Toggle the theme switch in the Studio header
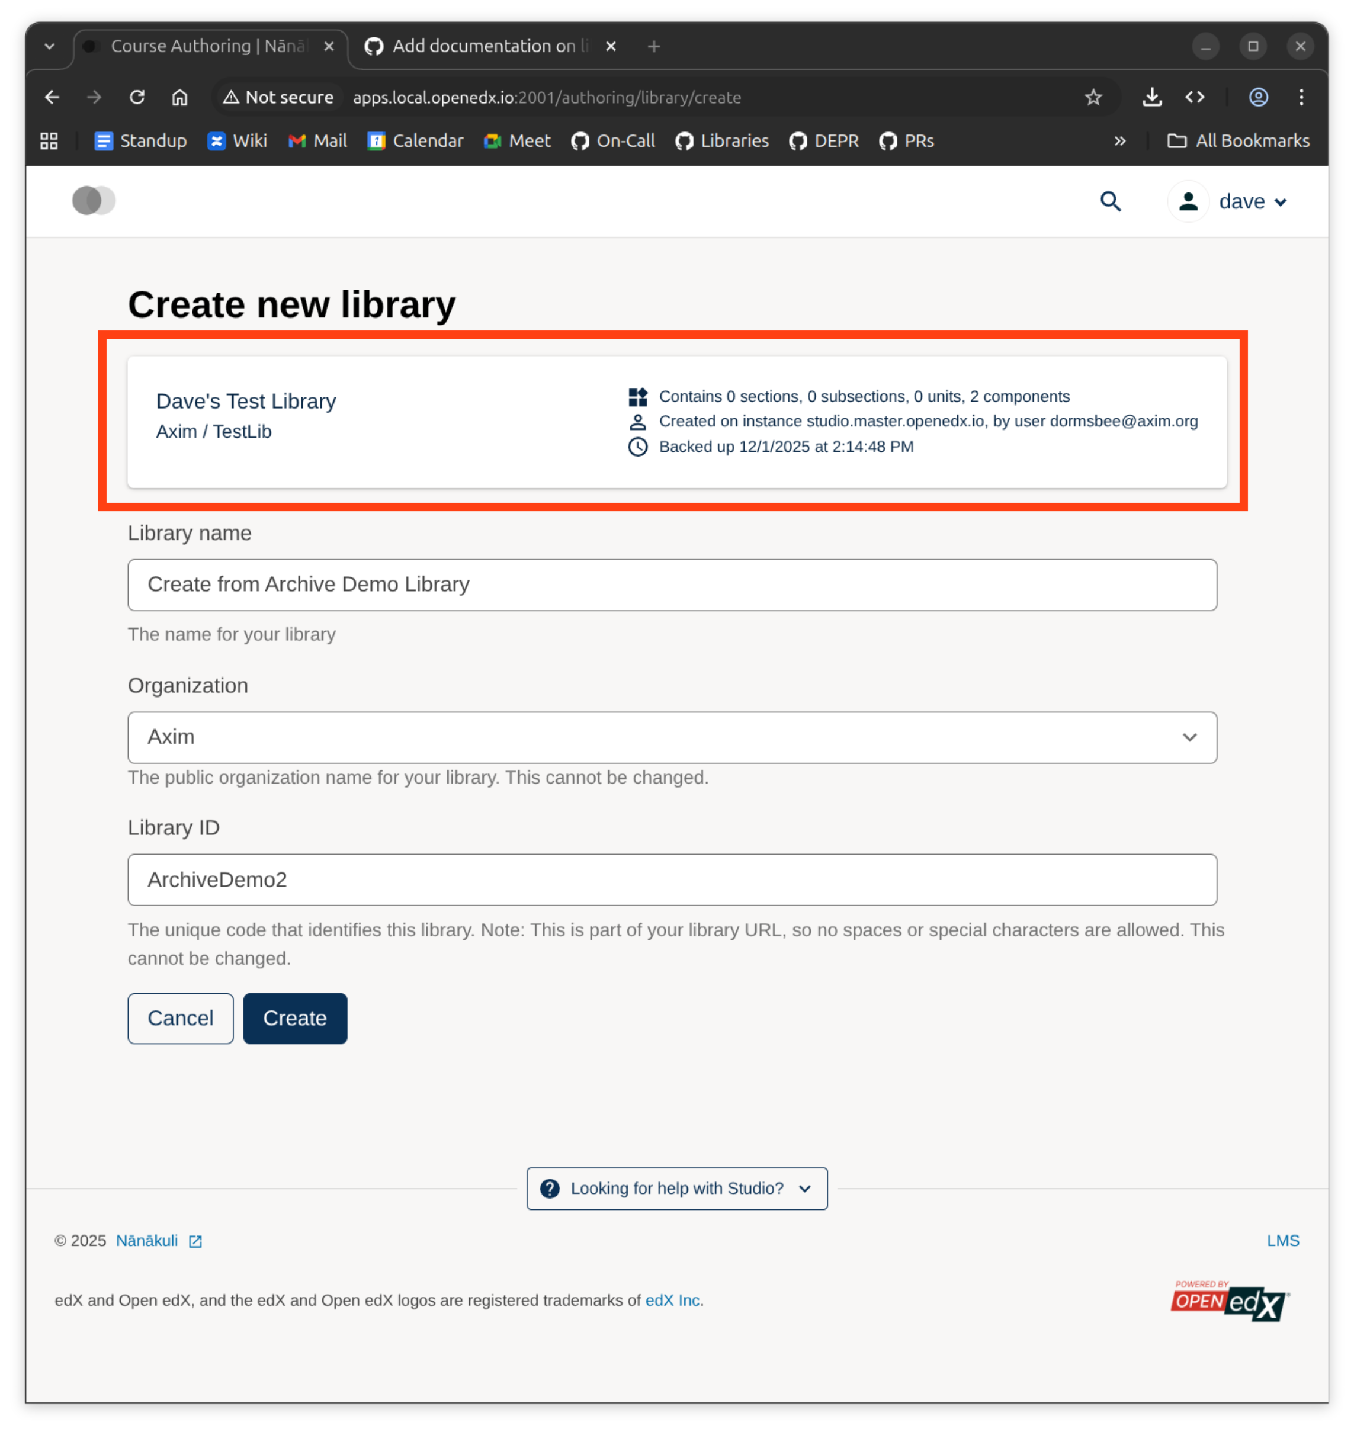1354x1432 pixels. 93,201
